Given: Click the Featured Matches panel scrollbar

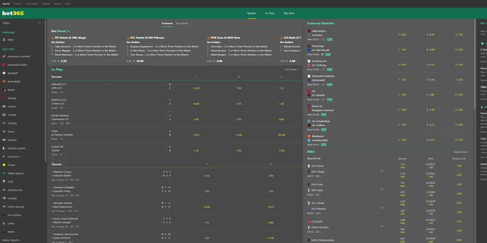Looking at the screenshot, I should [475, 65].
